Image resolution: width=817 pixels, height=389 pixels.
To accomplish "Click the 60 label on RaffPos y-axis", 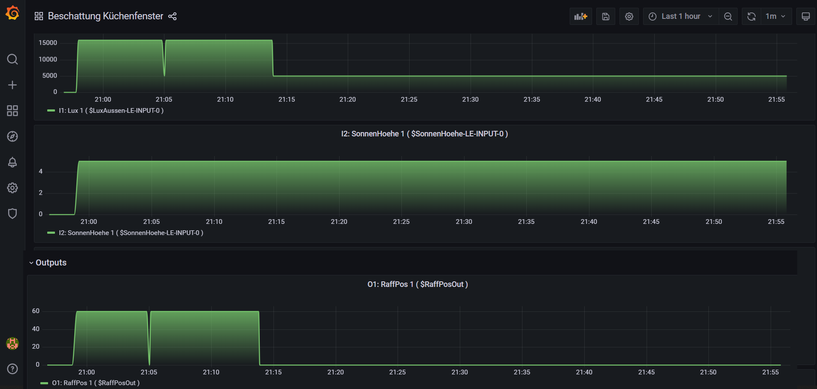I will [36, 311].
